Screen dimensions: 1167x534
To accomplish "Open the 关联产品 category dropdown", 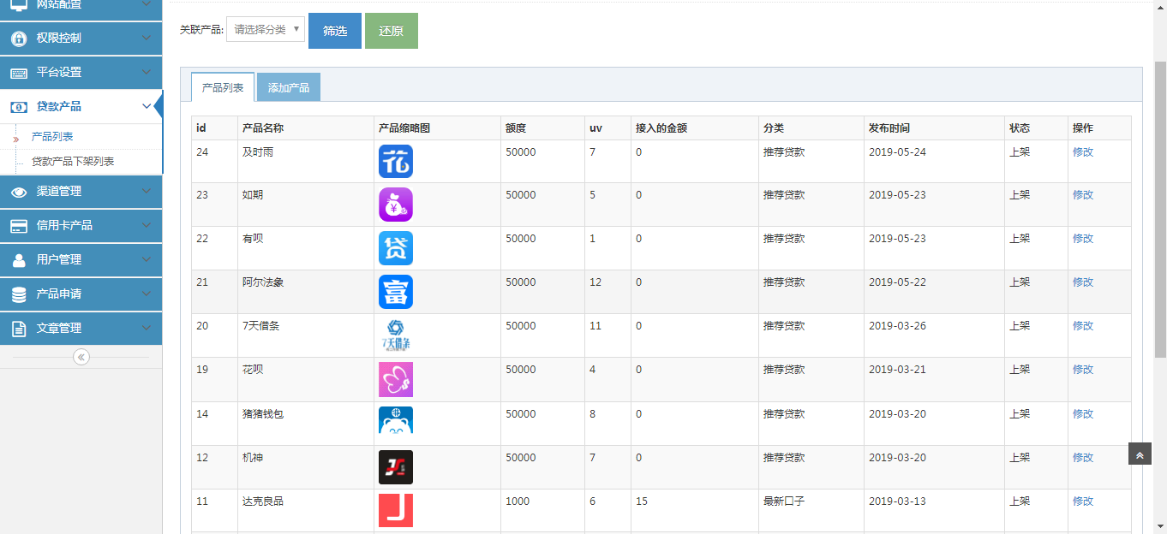I will click(x=266, y=30).
